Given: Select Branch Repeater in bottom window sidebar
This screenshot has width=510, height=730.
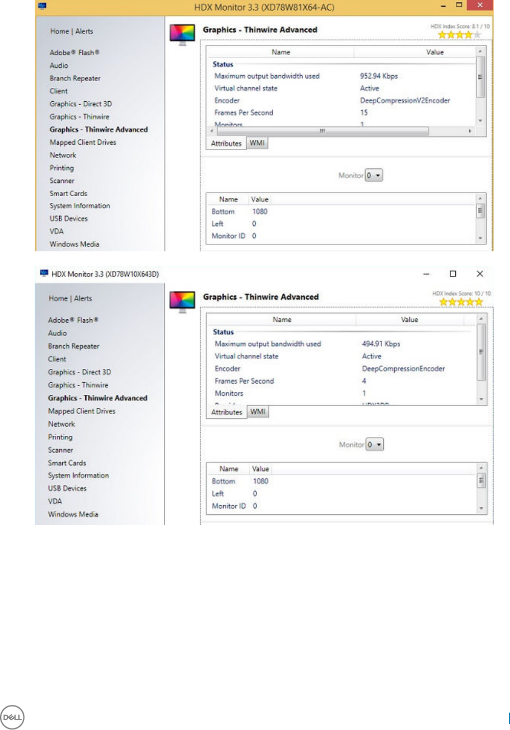Looking at the screenshot, I should coord(74,346).
